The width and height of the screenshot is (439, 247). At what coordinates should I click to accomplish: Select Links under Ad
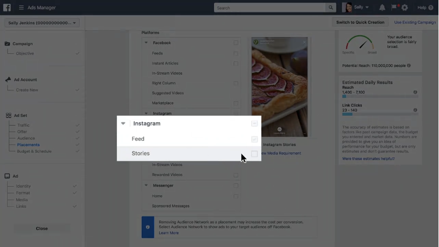(x=21, y=206)
